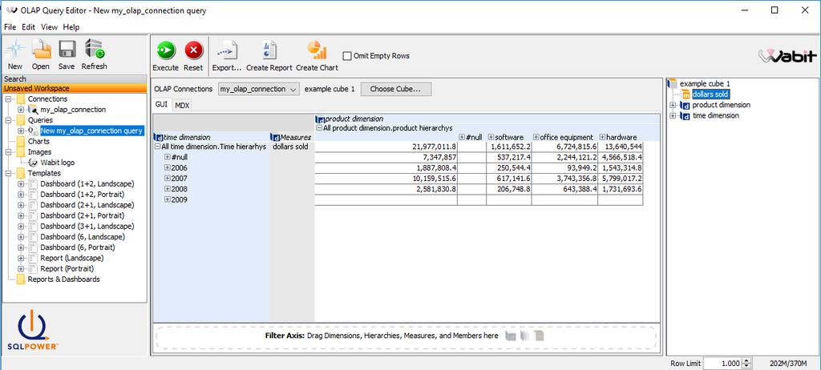
Task: Switch to the GUI tab
Action: (161, 105)
